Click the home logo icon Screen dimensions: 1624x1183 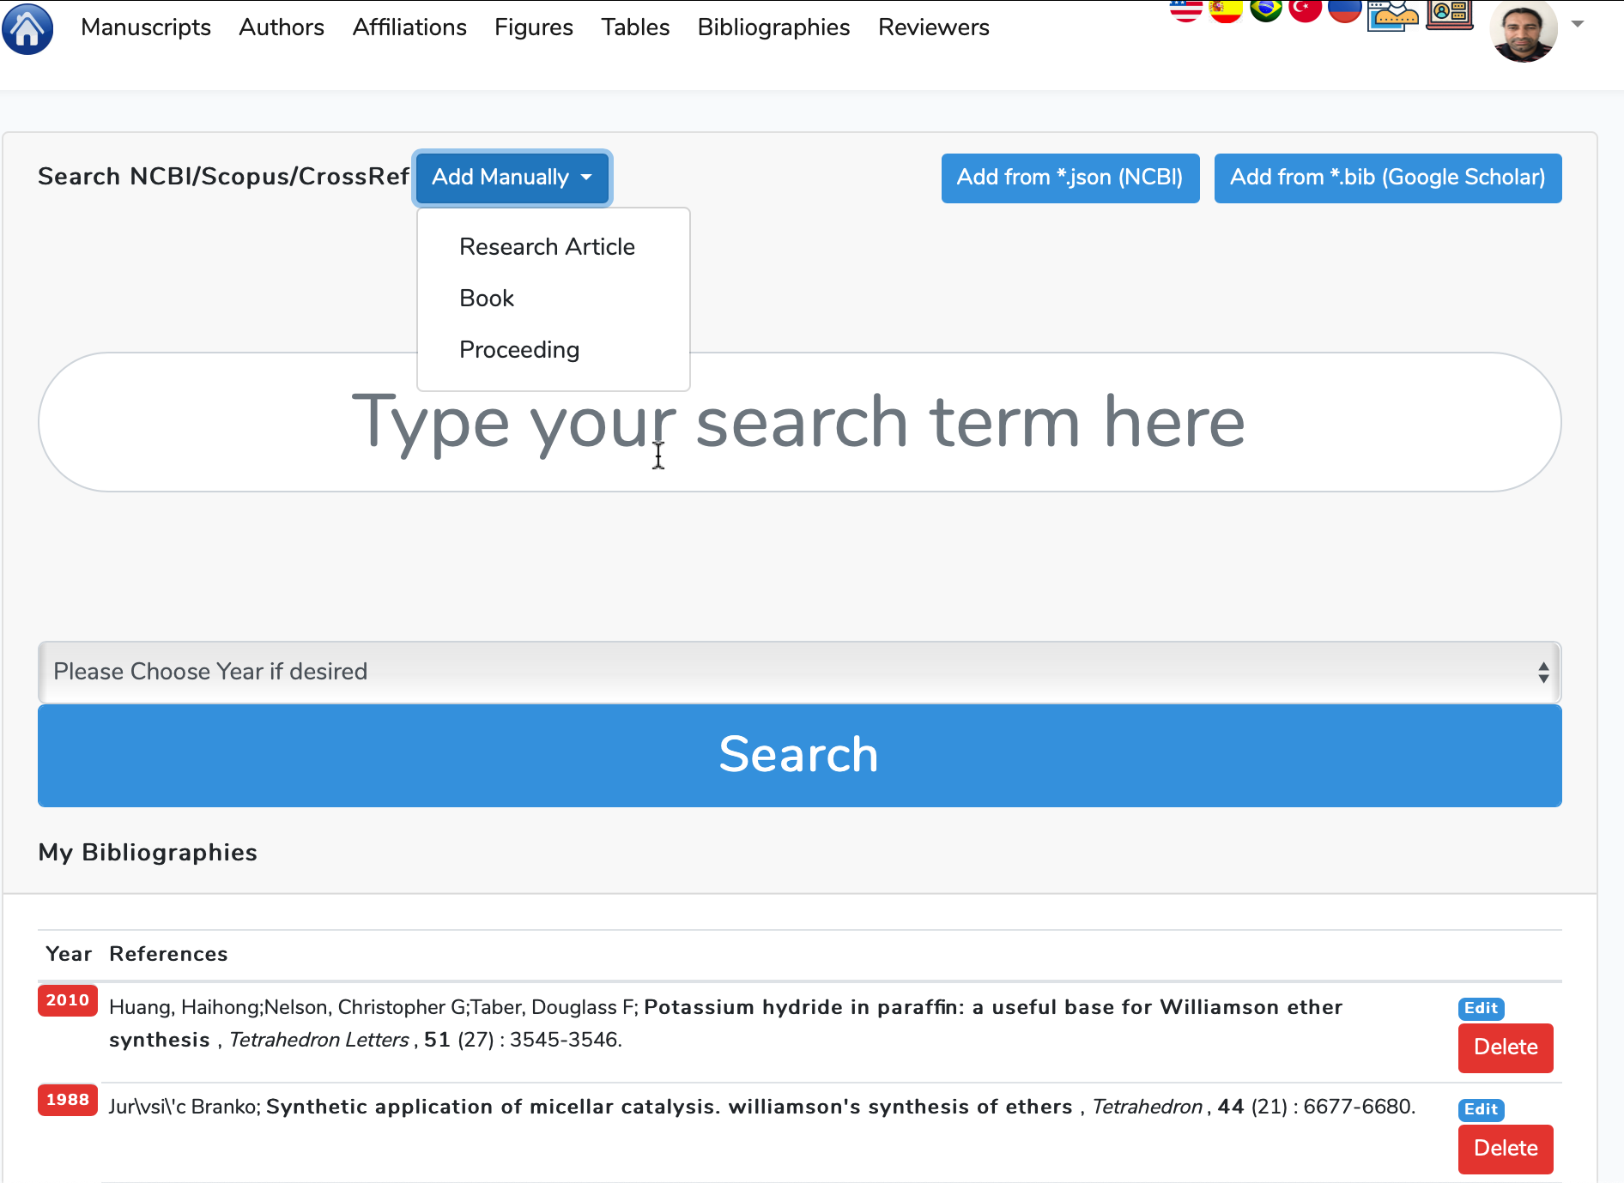(27, 28)
